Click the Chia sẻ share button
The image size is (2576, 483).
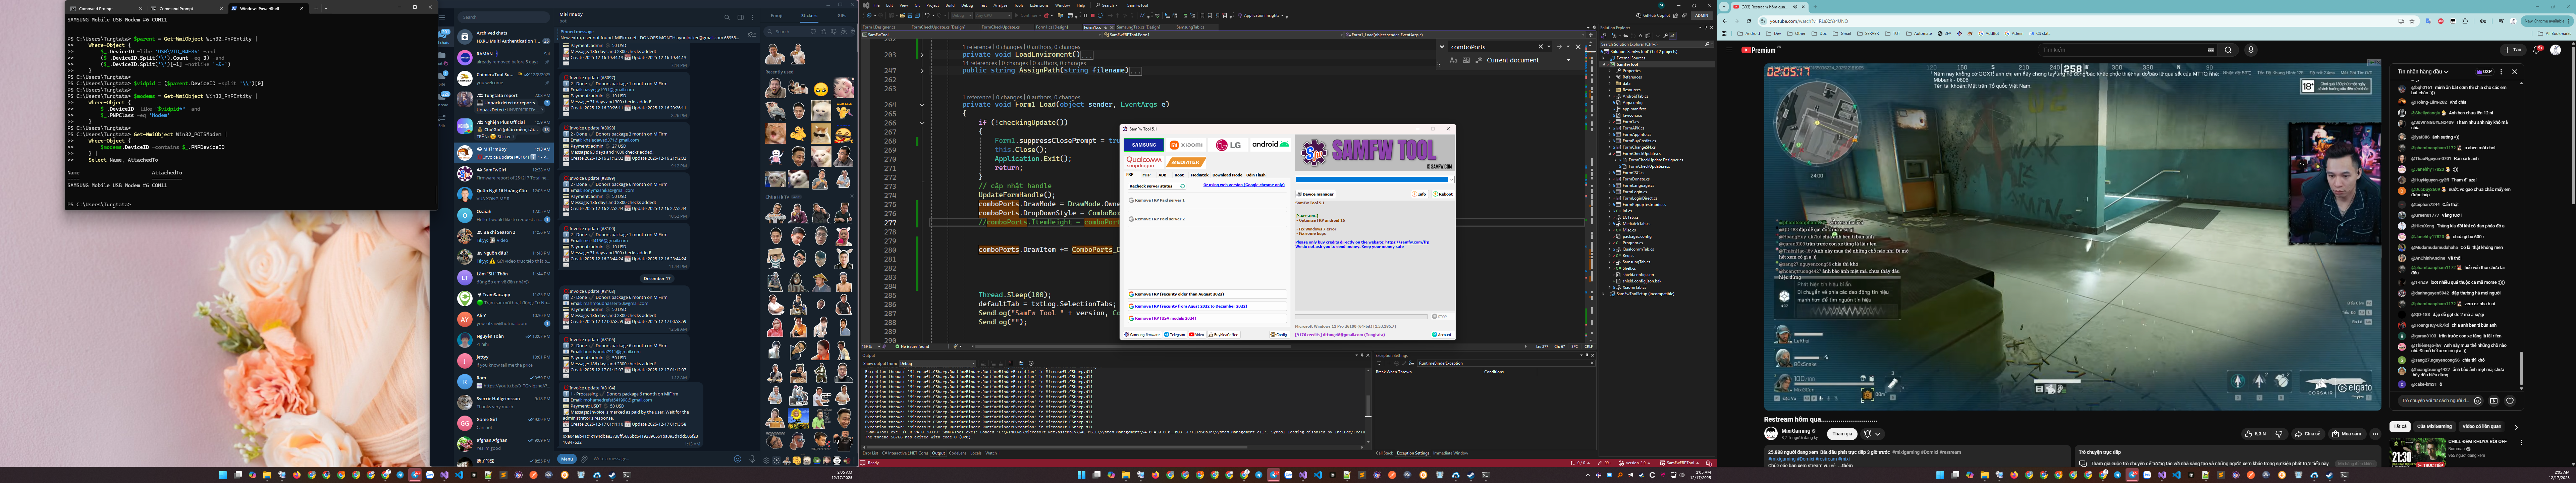coord(2308,434)
